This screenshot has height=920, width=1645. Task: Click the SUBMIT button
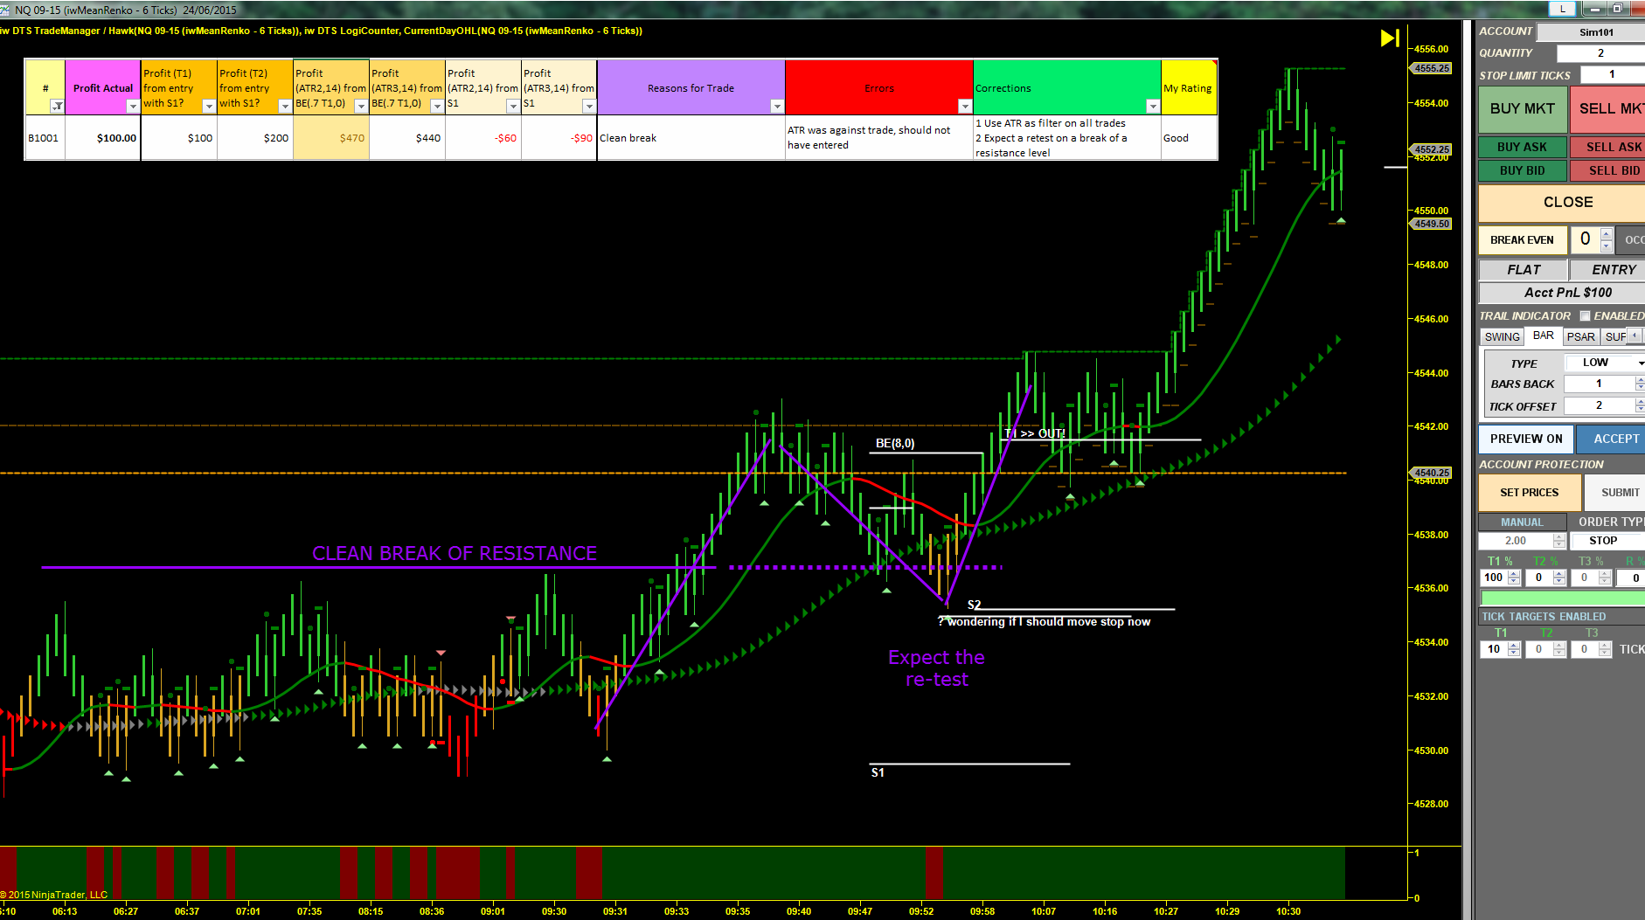click(x=1615, y=493)
